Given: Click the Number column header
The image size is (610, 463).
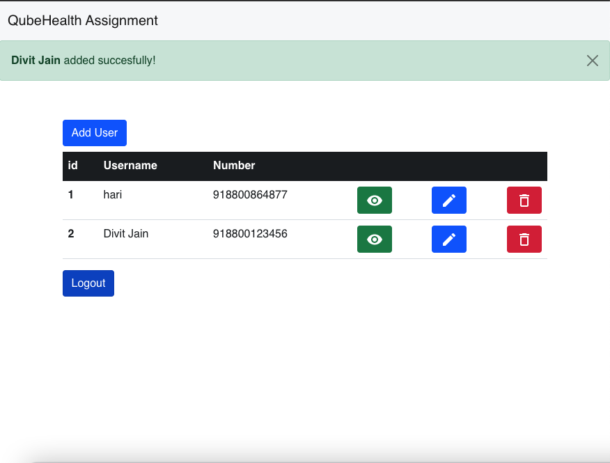Looking at the screenshot, I should (x=234, y=166).
